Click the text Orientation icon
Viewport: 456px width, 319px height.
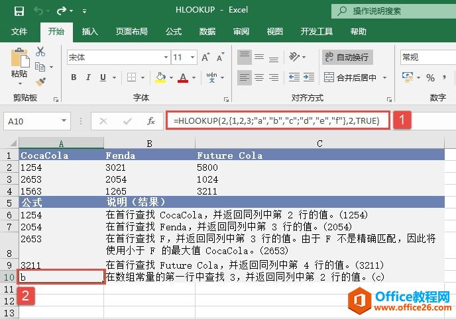coord(294,57)
